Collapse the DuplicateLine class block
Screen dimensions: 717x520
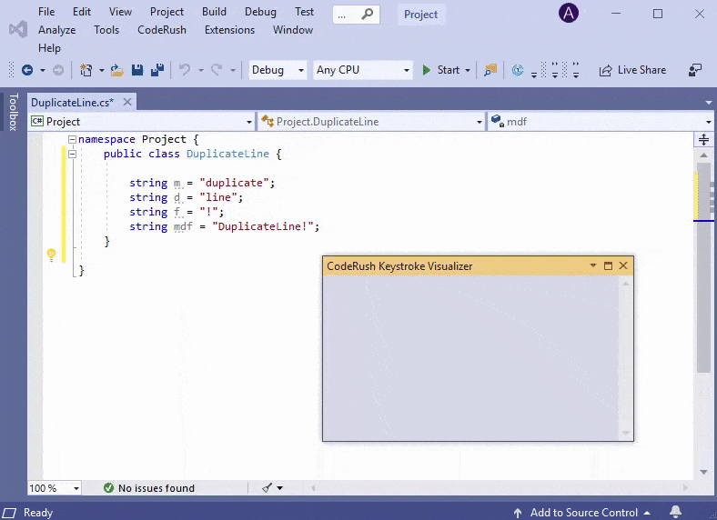pyautogui.click(x=72, y=155)
